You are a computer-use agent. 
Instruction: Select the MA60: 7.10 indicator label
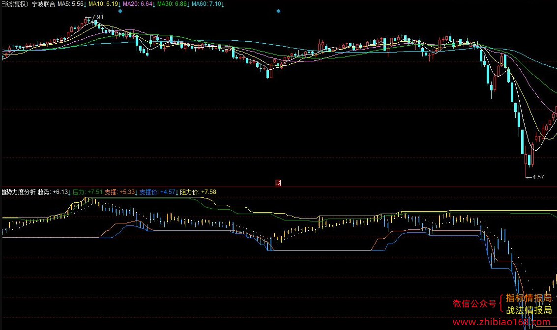click(208, 4)
